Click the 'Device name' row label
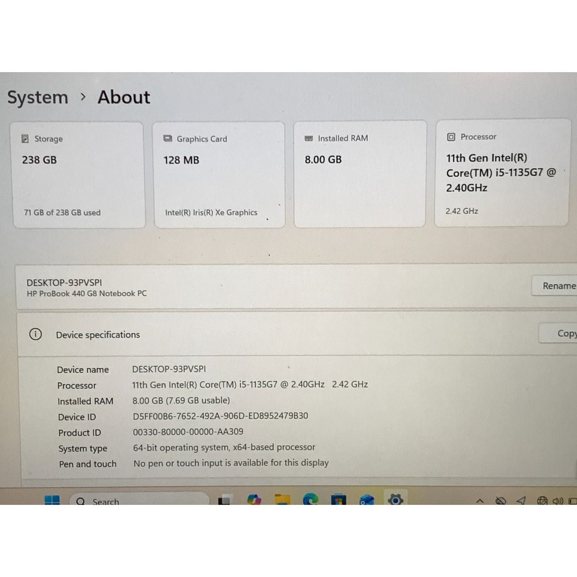This screenshot has height=577, width=577. 83,370
